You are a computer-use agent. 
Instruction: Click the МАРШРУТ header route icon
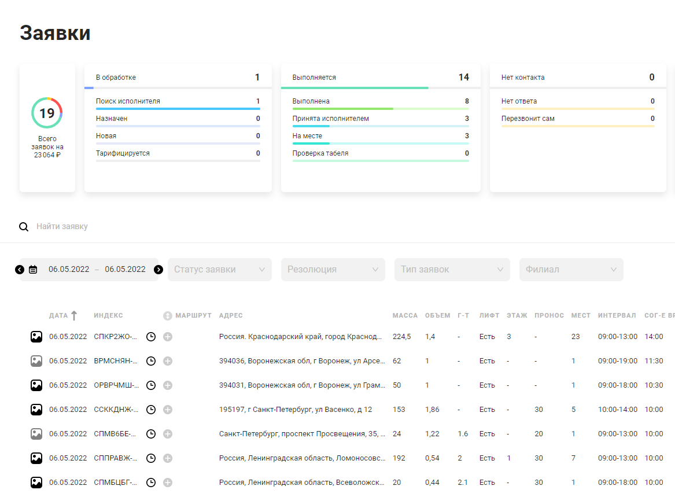click(x=168, y=316)
